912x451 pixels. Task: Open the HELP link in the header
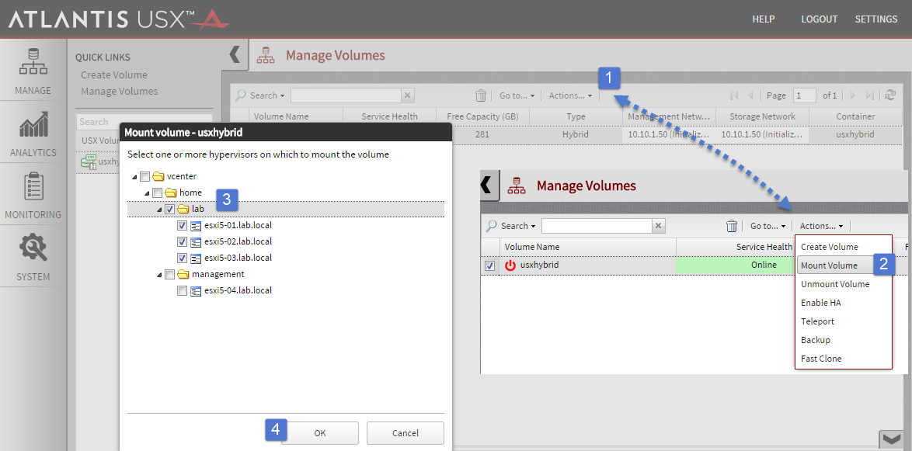click(764, 19)
